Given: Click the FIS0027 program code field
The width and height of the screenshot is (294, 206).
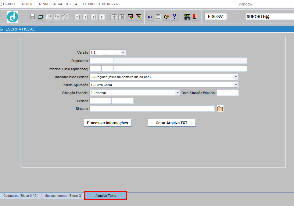Looking at the screenshot, I should [215, 16].
